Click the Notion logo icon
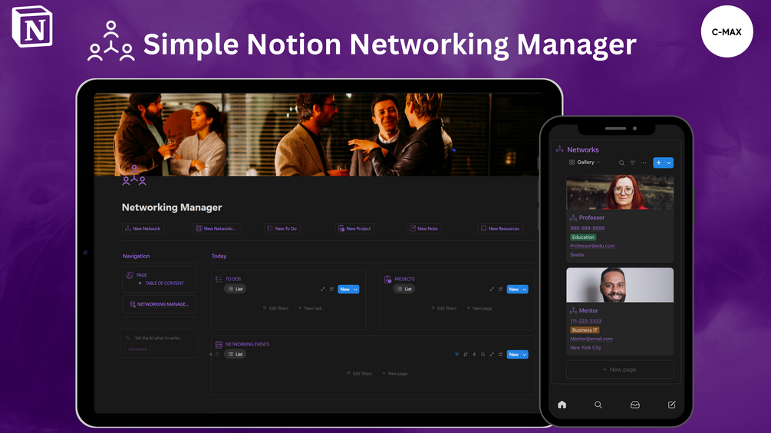 [x=32, y=27]
